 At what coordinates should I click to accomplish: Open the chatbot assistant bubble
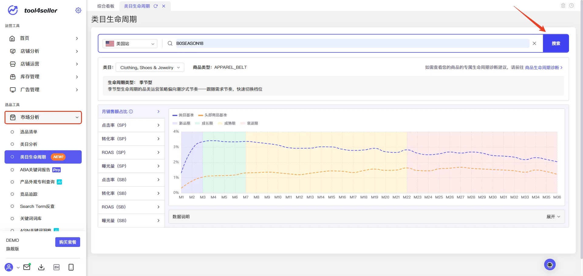[550, 264]
